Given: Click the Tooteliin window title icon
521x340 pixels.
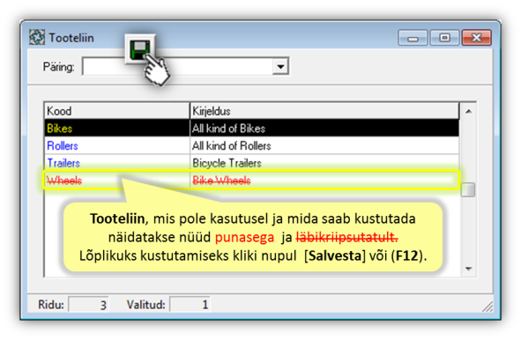Looking at the screenshot, I should click(x=37, y=37).
